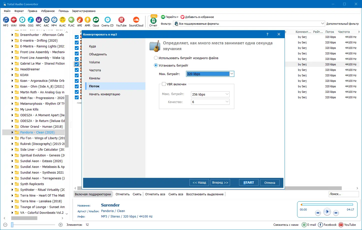Enable the VBR включен checkbox

click(x=164, y=84)
